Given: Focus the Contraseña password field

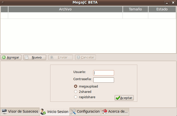Looking at the screenshot, I should pos(104,80).
